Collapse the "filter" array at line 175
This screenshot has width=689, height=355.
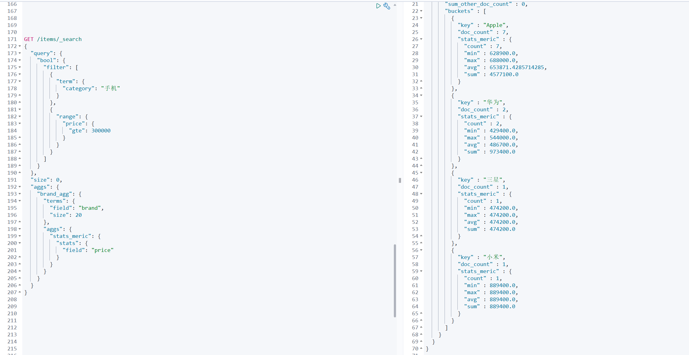(20, 67)
